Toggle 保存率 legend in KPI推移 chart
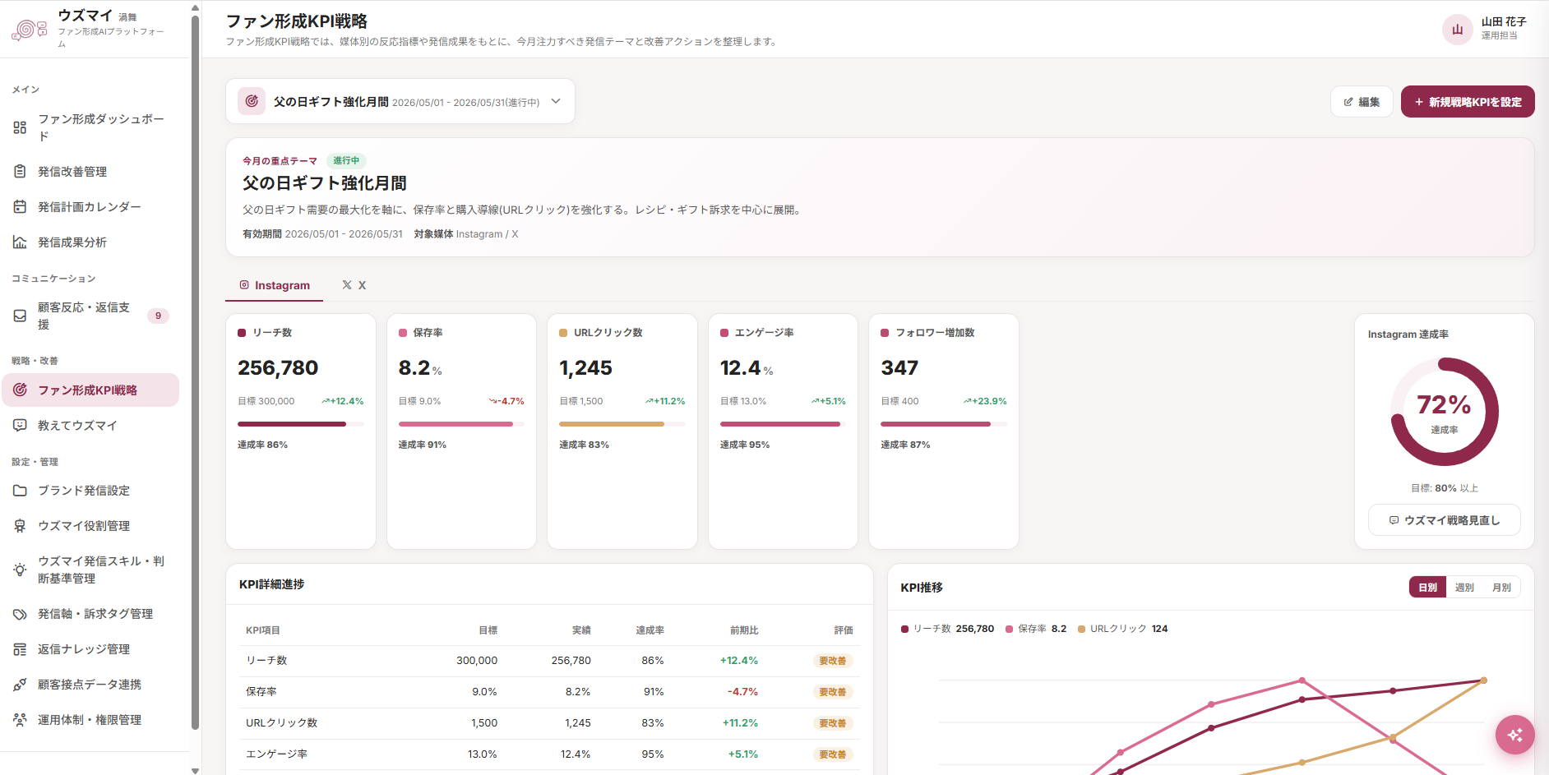 click(1036, 629)
